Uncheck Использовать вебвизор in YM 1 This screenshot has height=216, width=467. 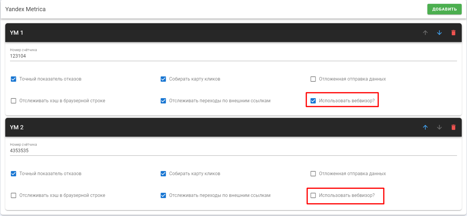(x=313, y=101)
